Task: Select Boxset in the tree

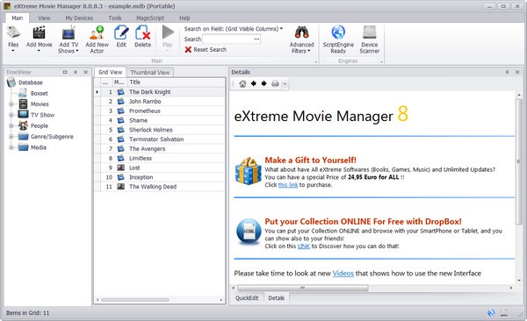Action: click(39, 93)
